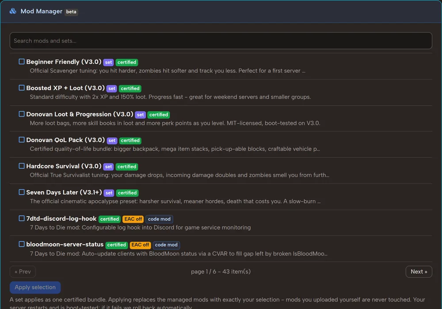Enable the Seven Days Later (V3.1+) checkbox

pyautogui.click(x=22, y=192)
